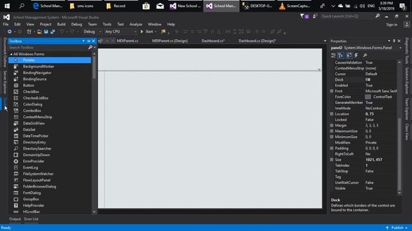The width and height of the screenshot is (412, 231).
Task: Open the Any CPU platform dropdown
Action: 120,31
